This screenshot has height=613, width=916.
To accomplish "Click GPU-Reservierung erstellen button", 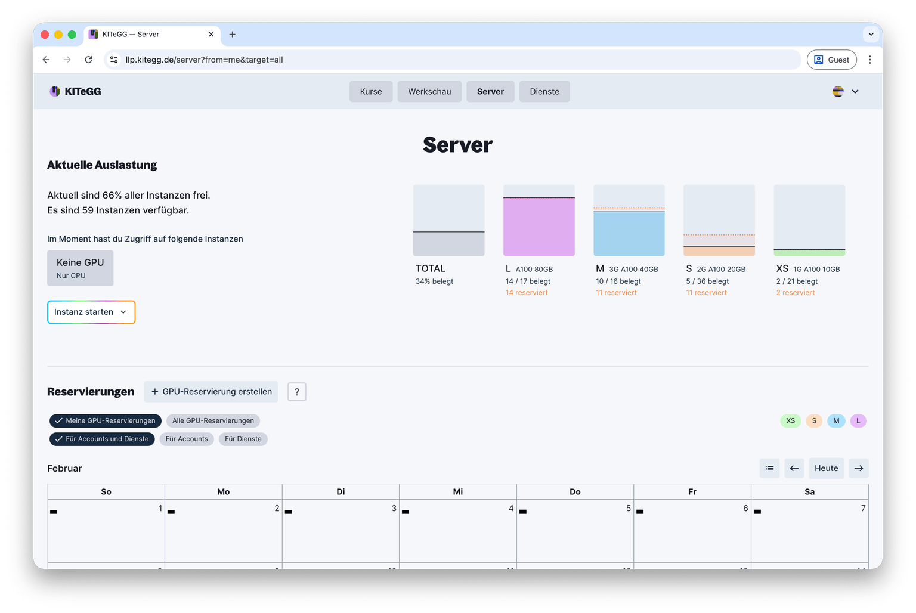I will click(x=211, y=392).
